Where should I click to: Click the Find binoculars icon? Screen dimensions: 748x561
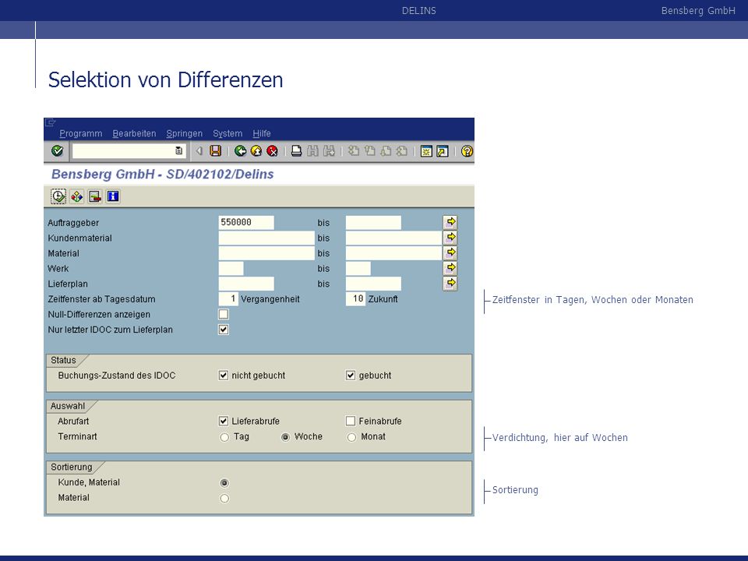tap(312, 151)
